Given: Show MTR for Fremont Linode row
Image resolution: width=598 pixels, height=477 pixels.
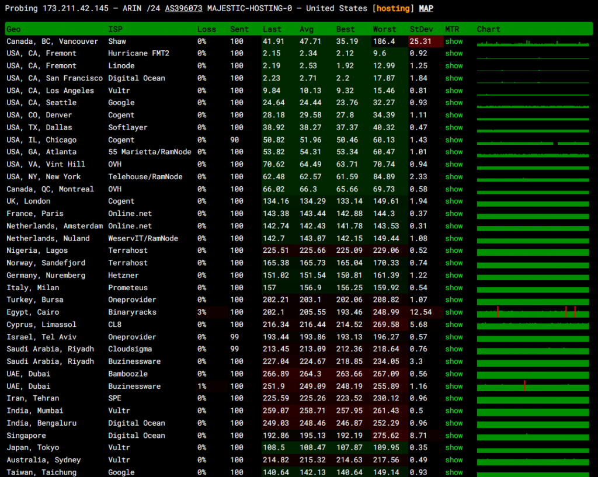Looking at the screenshot, I should click(454, 66).
